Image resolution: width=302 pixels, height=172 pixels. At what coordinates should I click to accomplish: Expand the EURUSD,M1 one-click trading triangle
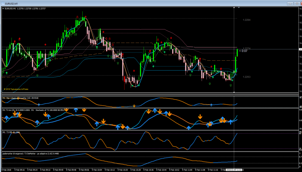(3, 9)
